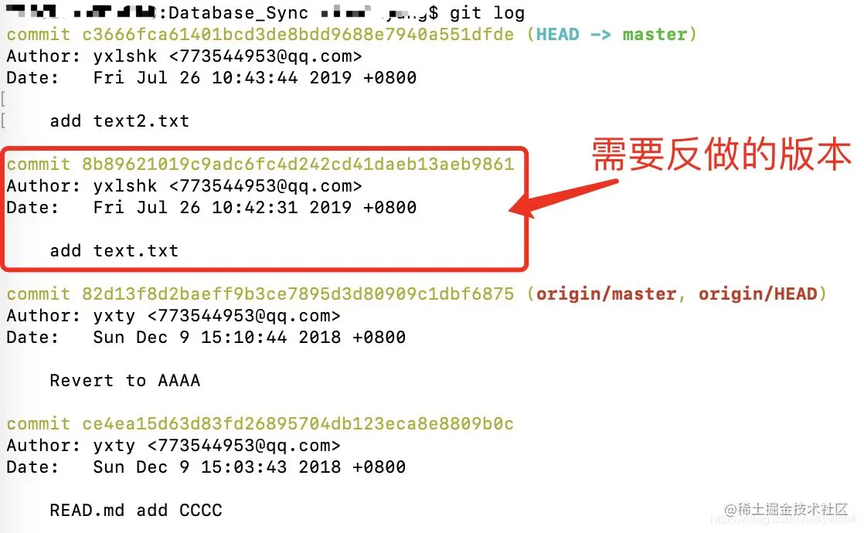Click commit hash 82d13f8d2baeff9b

point(298,294)
